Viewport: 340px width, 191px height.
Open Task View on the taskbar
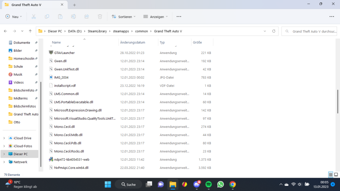click(x=149, y=185)
